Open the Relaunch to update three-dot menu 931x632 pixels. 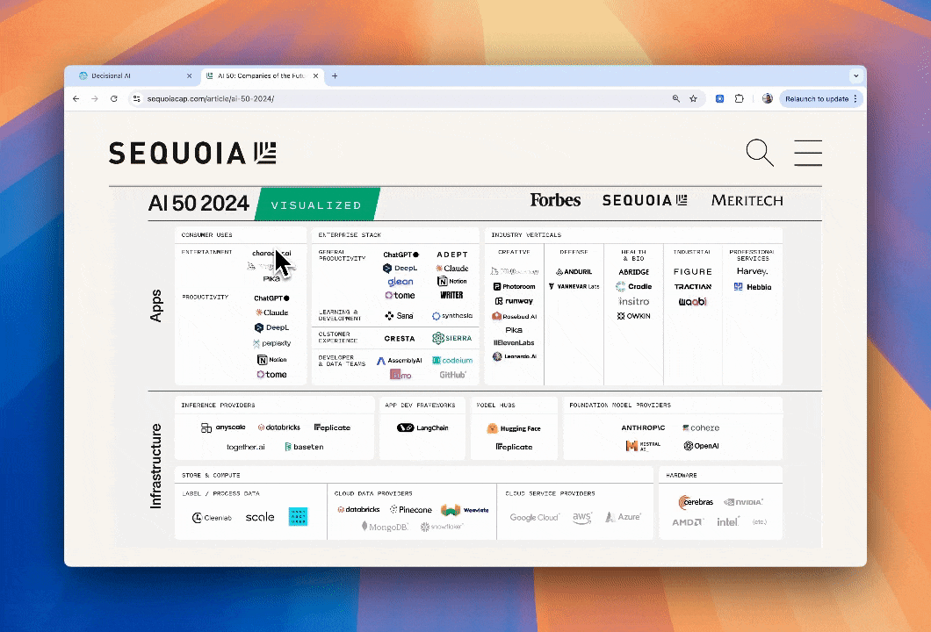[x=855, y=99]
